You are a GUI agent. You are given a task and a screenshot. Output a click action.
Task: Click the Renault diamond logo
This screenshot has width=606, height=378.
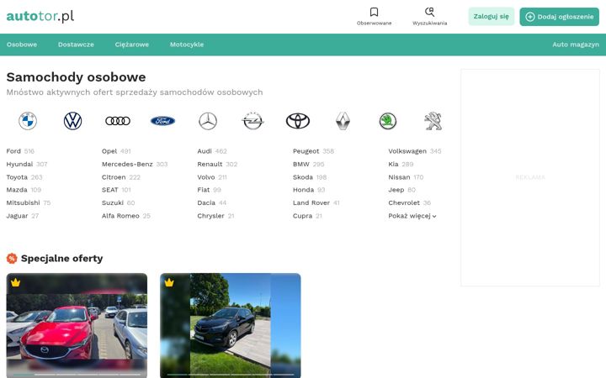[x=343, y=121]
